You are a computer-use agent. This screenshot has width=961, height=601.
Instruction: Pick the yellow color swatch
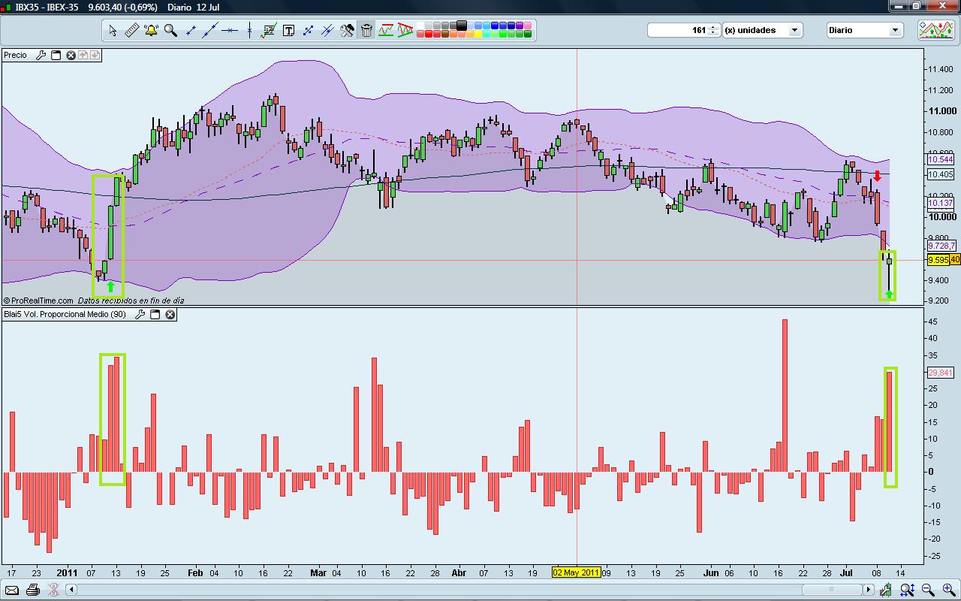[x=477, y=34]
